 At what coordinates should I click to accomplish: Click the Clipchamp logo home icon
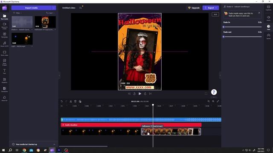click(5, 8)
